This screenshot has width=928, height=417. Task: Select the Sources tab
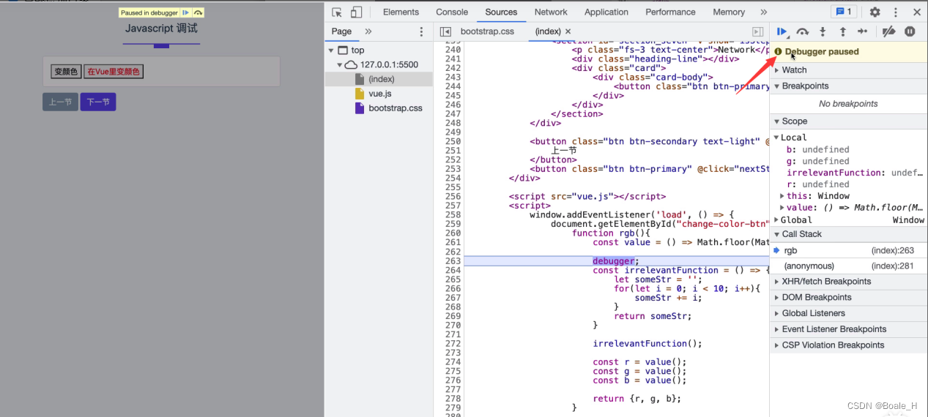tap(501, 12)
